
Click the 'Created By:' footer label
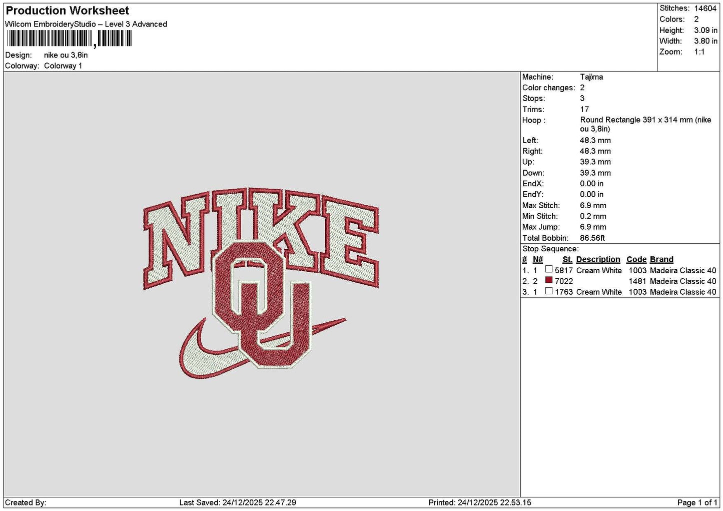[26, 502]
